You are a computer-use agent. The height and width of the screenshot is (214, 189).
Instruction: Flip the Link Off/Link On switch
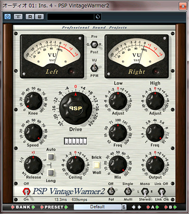[x=161, y=192]
